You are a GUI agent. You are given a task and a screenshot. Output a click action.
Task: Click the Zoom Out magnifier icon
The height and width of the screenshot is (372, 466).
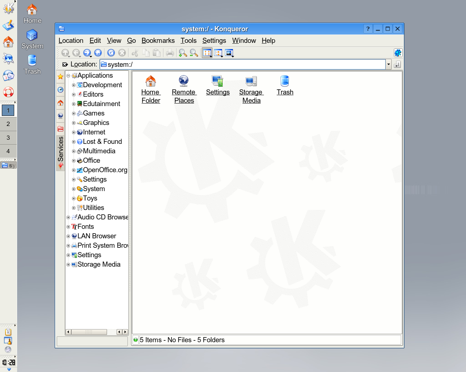[194, 53]
